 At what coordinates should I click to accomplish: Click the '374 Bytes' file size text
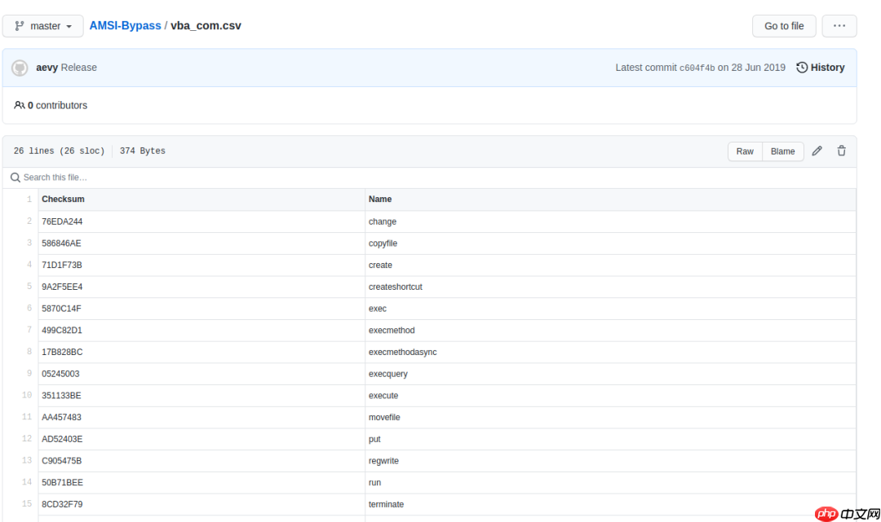[x=142, y=151]
